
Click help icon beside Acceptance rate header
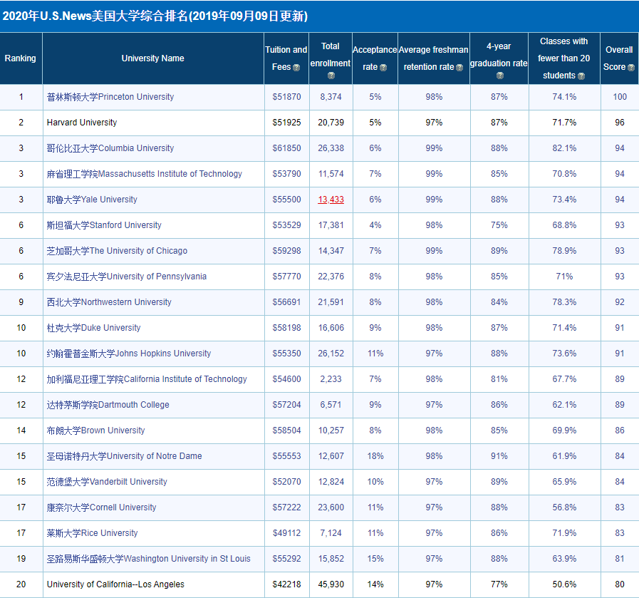383,68
